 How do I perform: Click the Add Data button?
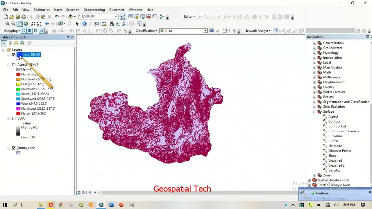70,17
